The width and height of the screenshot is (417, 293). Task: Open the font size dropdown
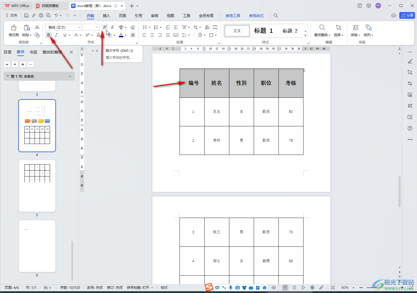point(97,27)
